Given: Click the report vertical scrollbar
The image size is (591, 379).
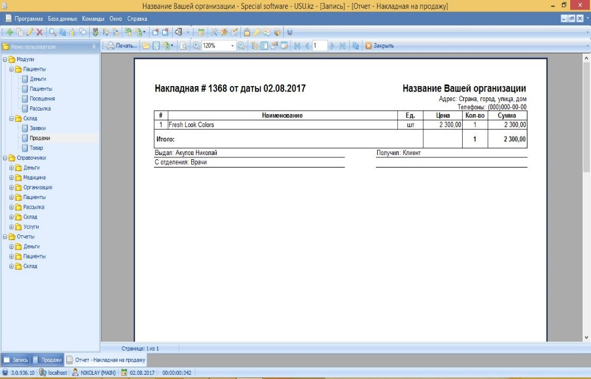Looking at the screenshot, I should (586, 198).
